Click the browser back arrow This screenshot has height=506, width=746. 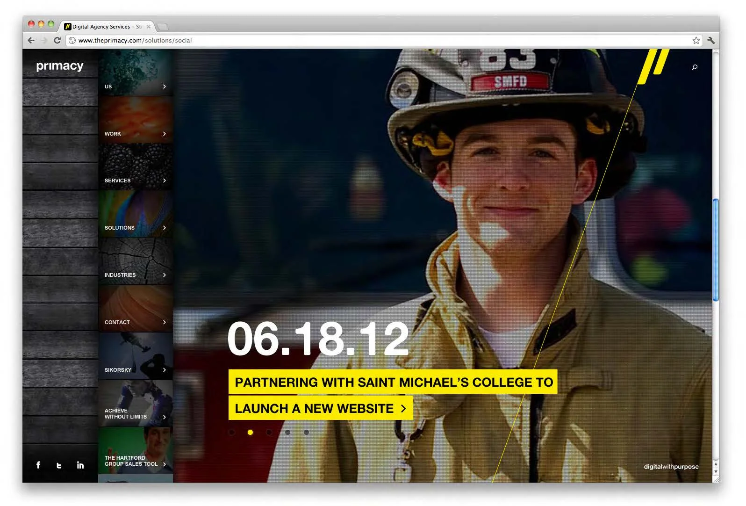point(31,40)
